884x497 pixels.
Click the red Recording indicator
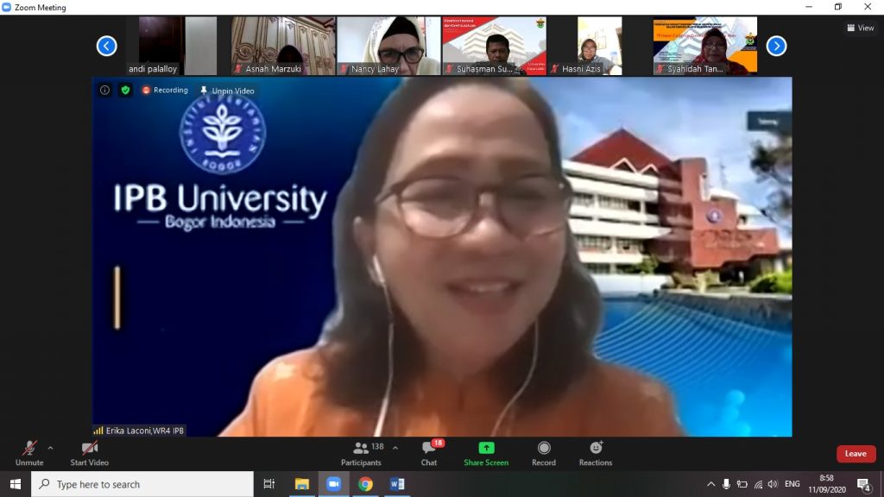164,90
